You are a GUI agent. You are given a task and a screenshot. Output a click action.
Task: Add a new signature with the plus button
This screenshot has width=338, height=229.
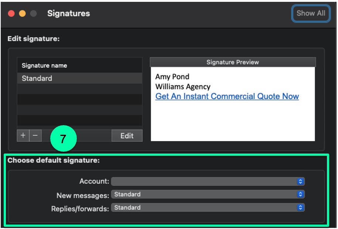point(23,135)
